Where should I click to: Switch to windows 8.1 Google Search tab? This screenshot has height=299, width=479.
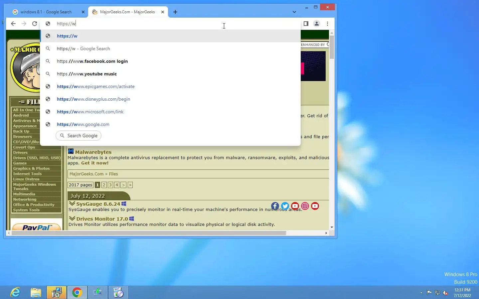[46, 12]
